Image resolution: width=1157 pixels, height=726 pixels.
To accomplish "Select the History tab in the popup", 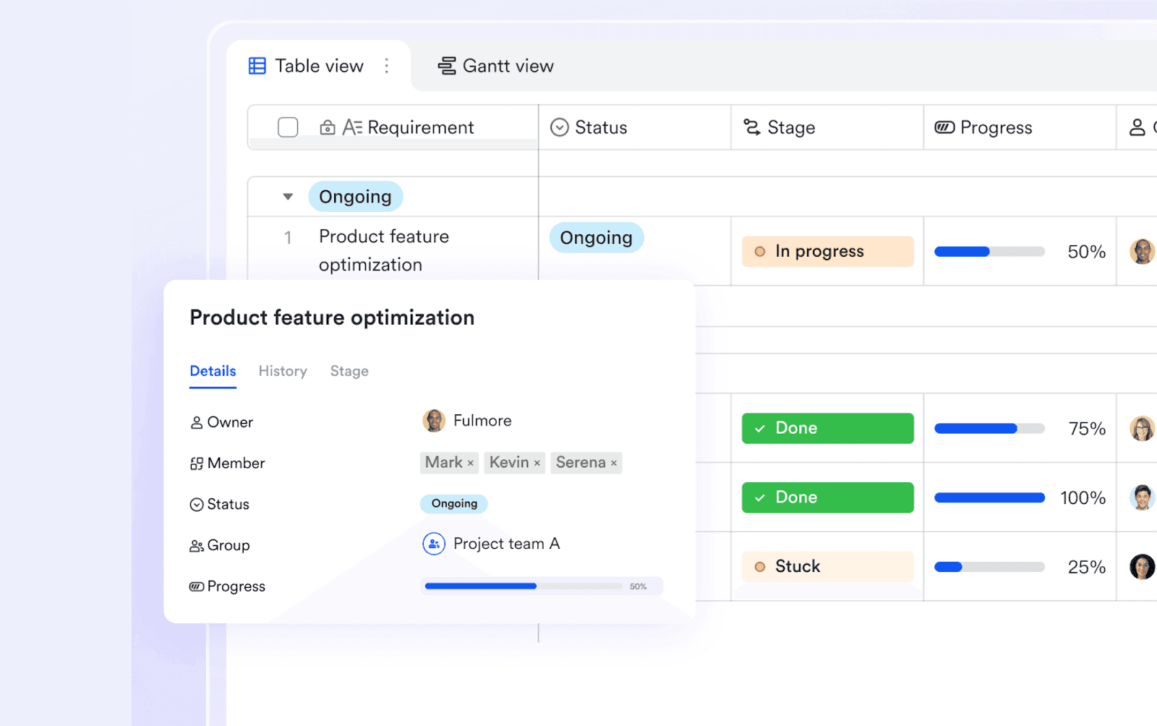I will point(283,371).
